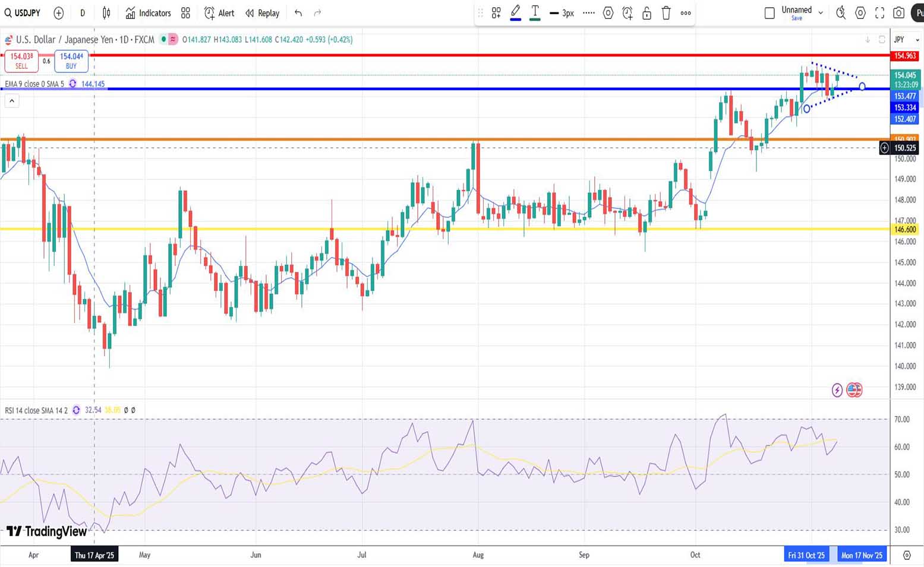The height and width of the screenshot is (567, 924).
Task: Open the indicator templates grid icon
Action: coord(185,13)
